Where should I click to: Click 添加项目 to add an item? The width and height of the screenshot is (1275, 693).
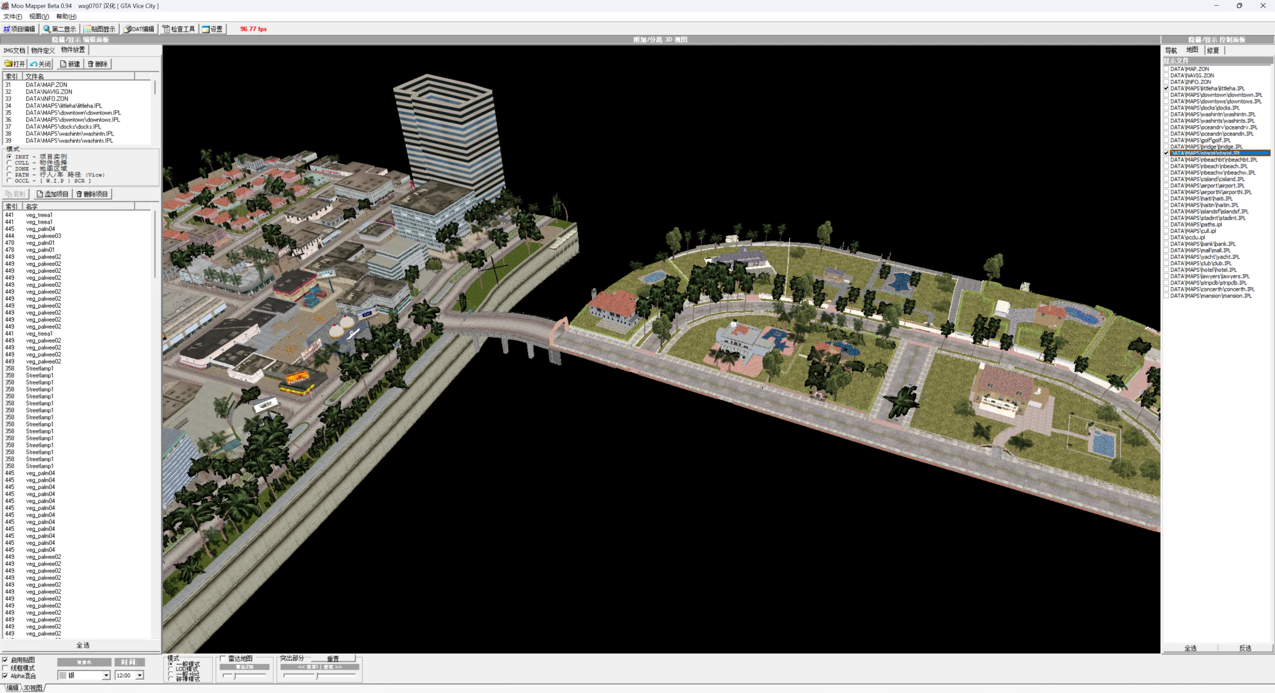point(53,194)
